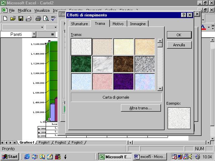Switch to the Sfumature tab
Viewport: 215px width, 161px height.
pos(79,24)
